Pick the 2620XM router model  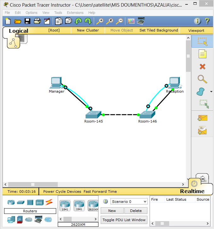(93, 206)
